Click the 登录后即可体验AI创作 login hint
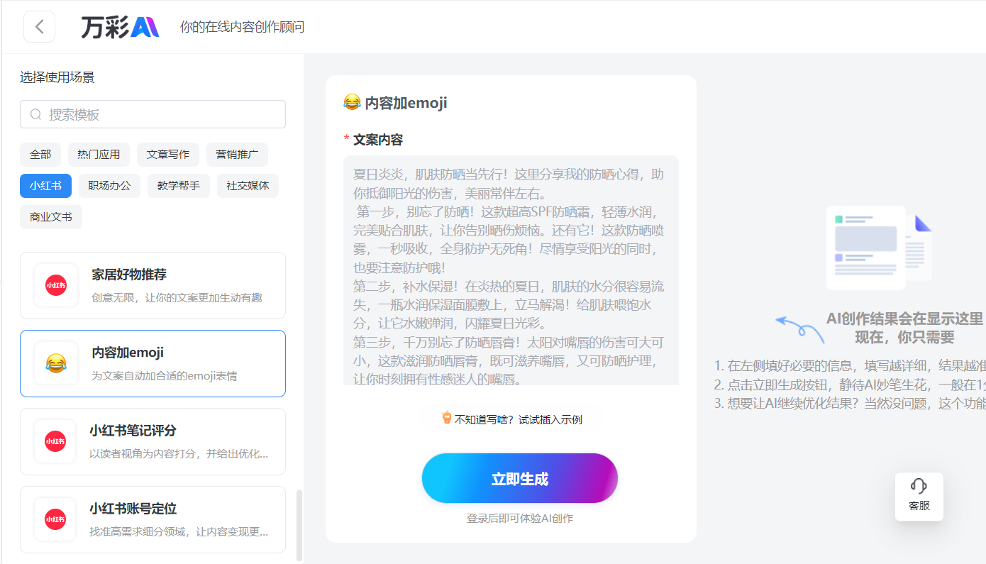The width and height of the screenshot is (986, 564). point(520,519)
